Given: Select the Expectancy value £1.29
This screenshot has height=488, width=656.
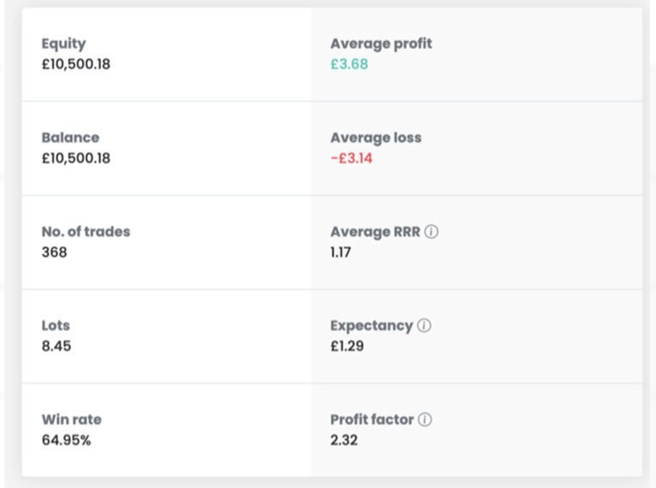Looking at the screenshot, I should point(347,346).
